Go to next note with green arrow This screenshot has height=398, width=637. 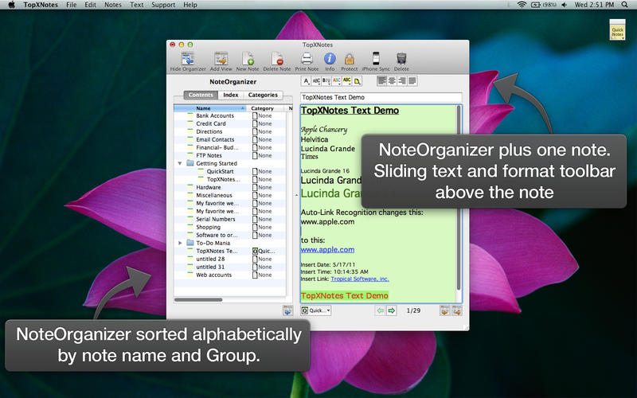coord(392,310)
